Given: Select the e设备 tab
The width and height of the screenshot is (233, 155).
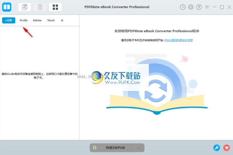Looking at the screenshot, I should pos(9,20).
